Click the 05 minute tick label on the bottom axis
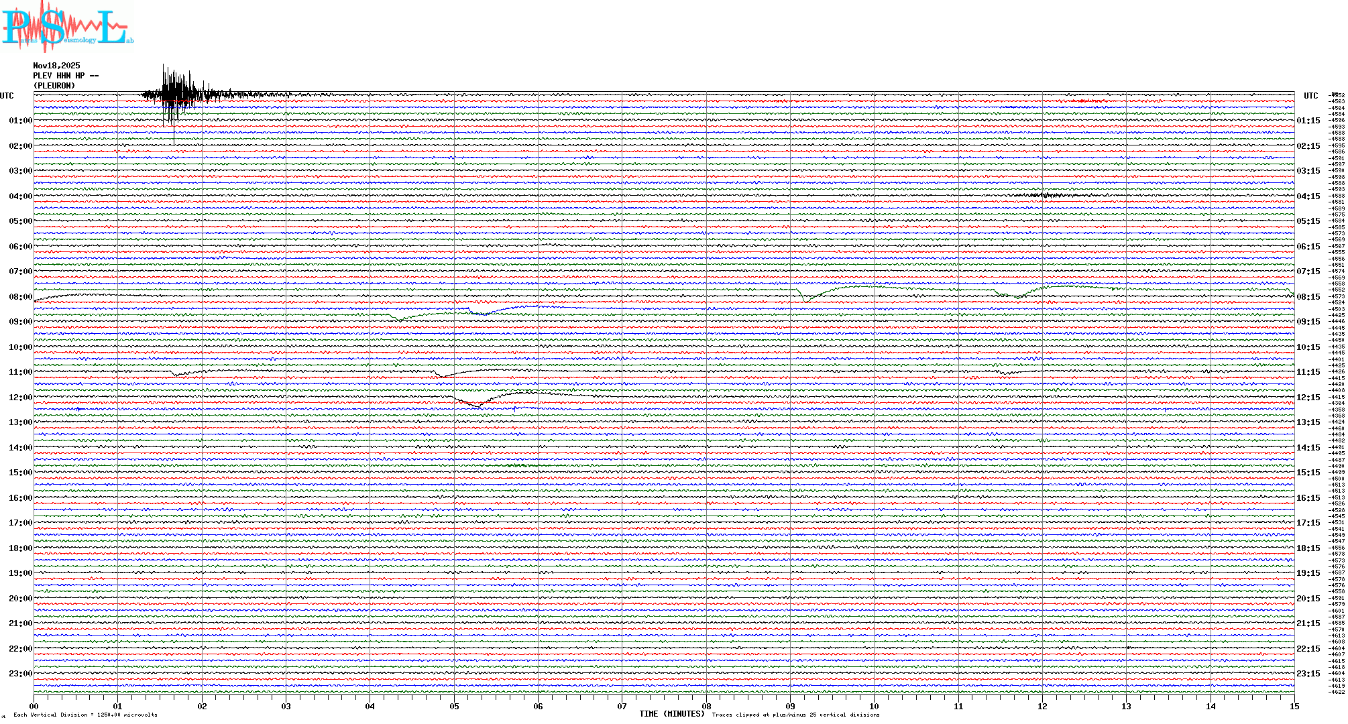Viewport: 1348px width, 724px height. point(454,706)
